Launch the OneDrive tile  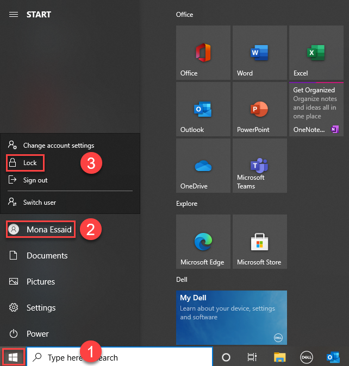pos(203,166)
